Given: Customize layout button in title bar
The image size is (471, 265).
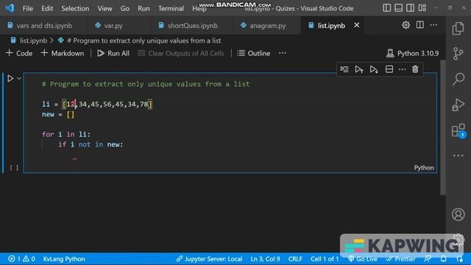Looking at the screenshot, I should [422, 8].
